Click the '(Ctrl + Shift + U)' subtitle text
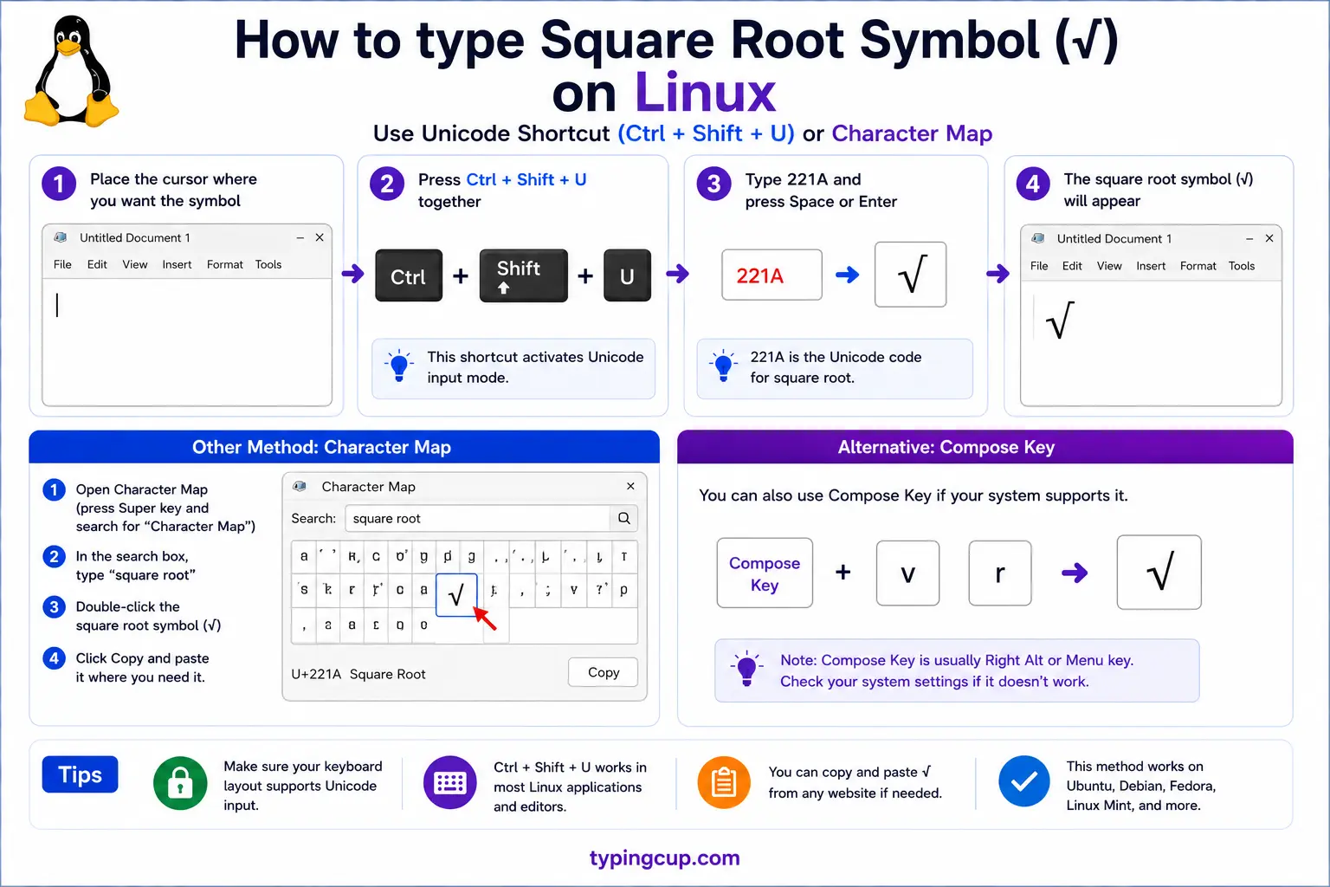The height and width of the screenshot is (887, 1330). point(706,133)
